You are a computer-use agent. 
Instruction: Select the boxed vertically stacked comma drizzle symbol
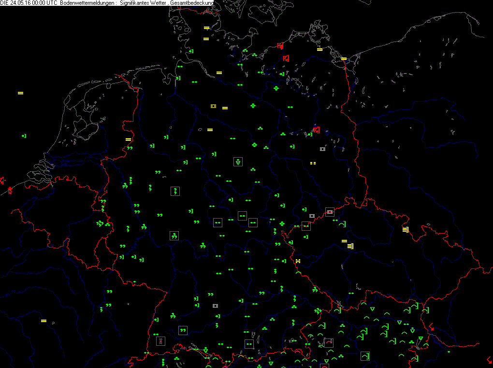pyautogui.click(x=175, y=191)
